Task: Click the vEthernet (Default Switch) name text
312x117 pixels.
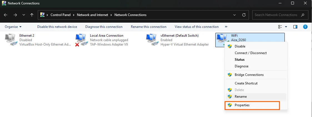Action: click(x=180, y=36)
